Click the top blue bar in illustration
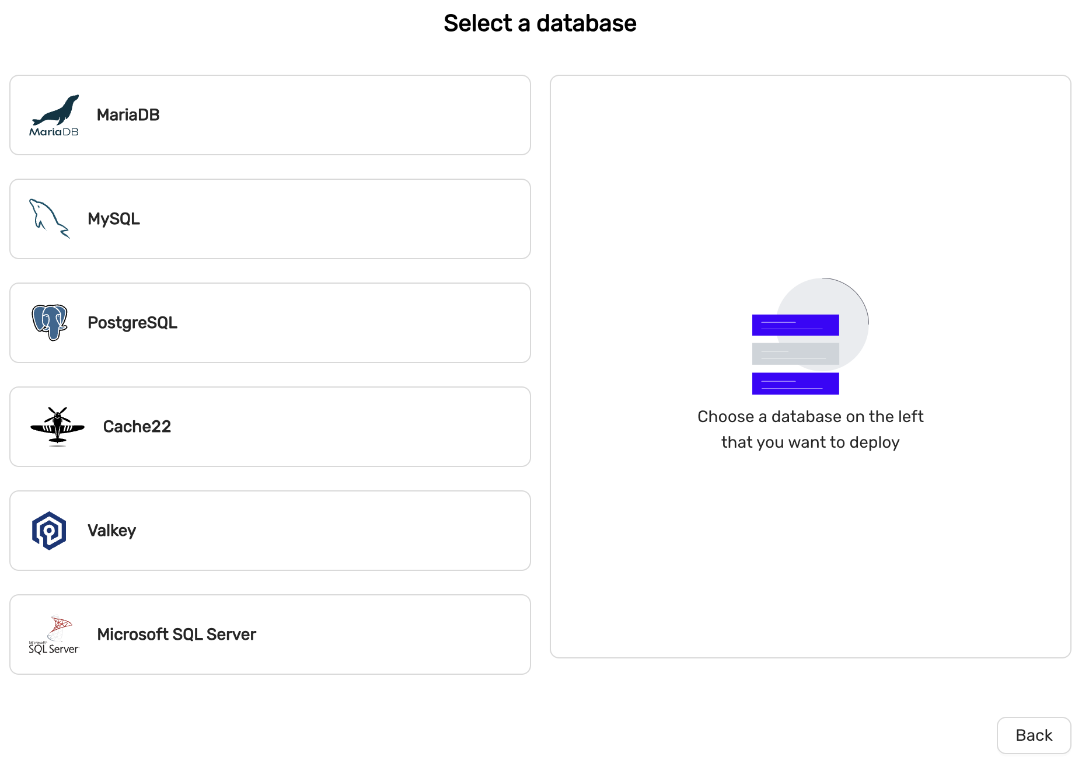The height and width of the screenshot is (760, 1082). pyautogui.click(x=795, y=325)
